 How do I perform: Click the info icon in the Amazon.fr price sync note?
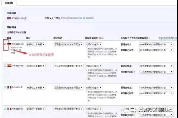86,92
